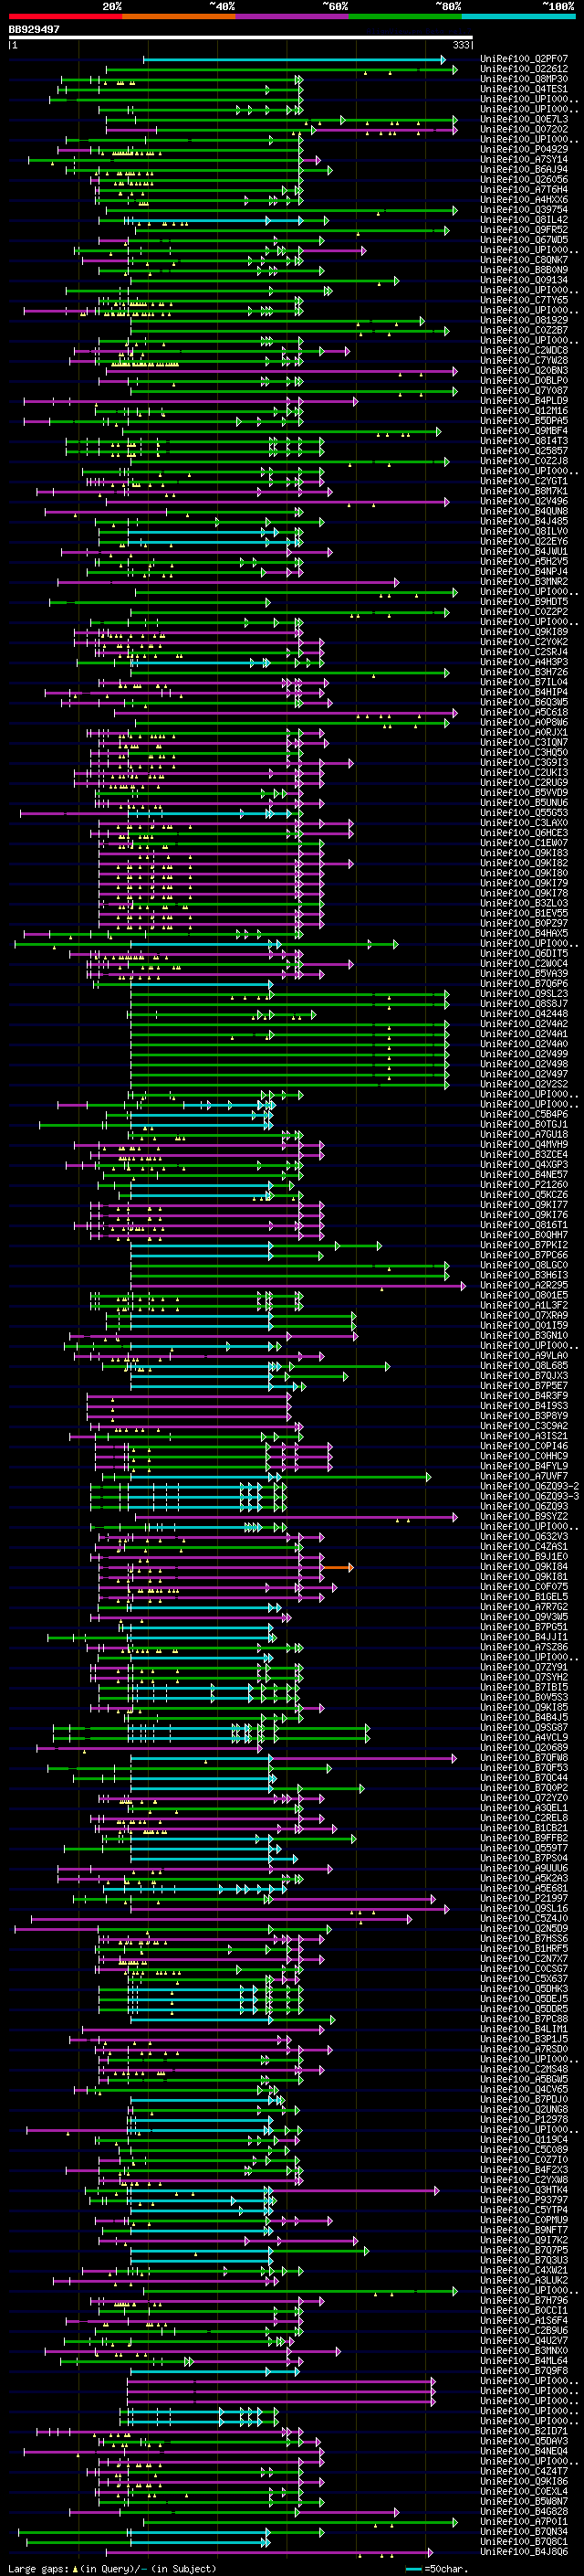
Task: Select label UniRef100_Q3HTK4
Action: (523, 2190)
